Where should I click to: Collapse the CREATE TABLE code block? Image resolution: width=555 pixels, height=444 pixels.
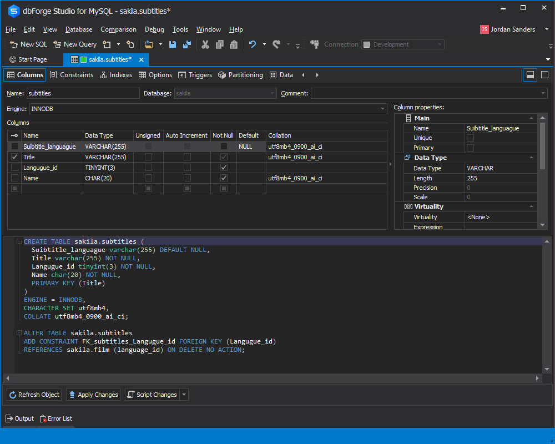[x=19, y=241]
